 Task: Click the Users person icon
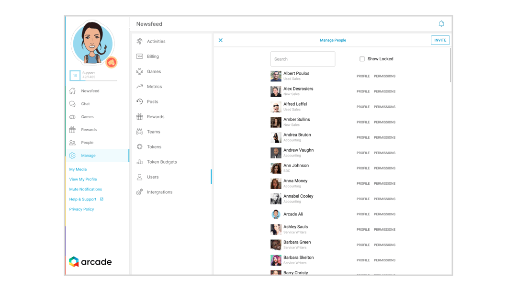click(x=139, y=177)
